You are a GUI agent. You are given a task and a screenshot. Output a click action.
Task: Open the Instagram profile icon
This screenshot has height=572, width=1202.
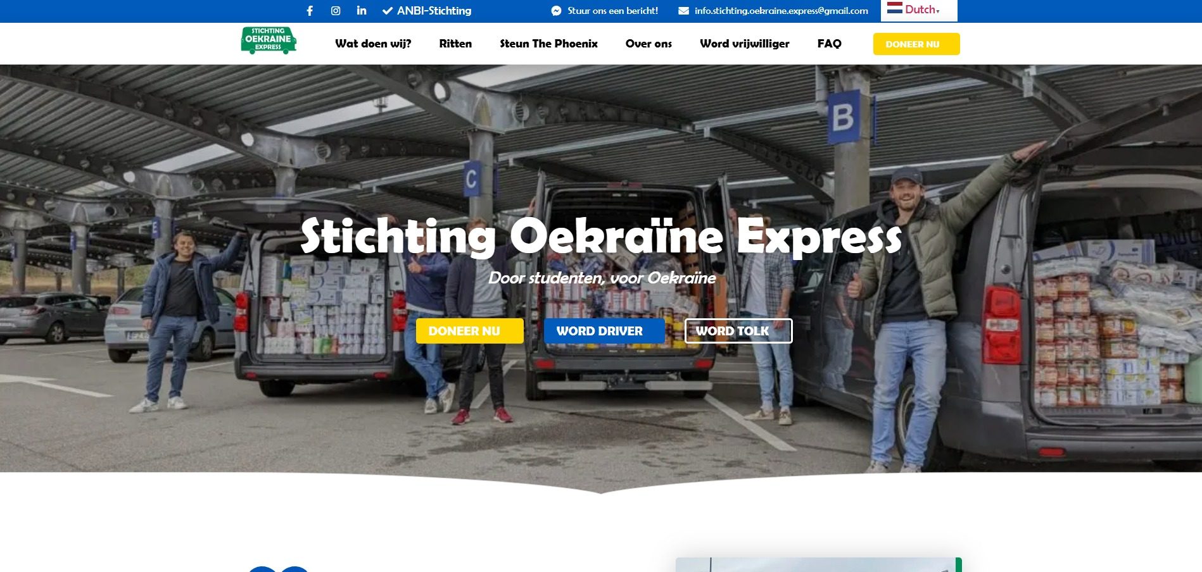(x=336, y=11)
